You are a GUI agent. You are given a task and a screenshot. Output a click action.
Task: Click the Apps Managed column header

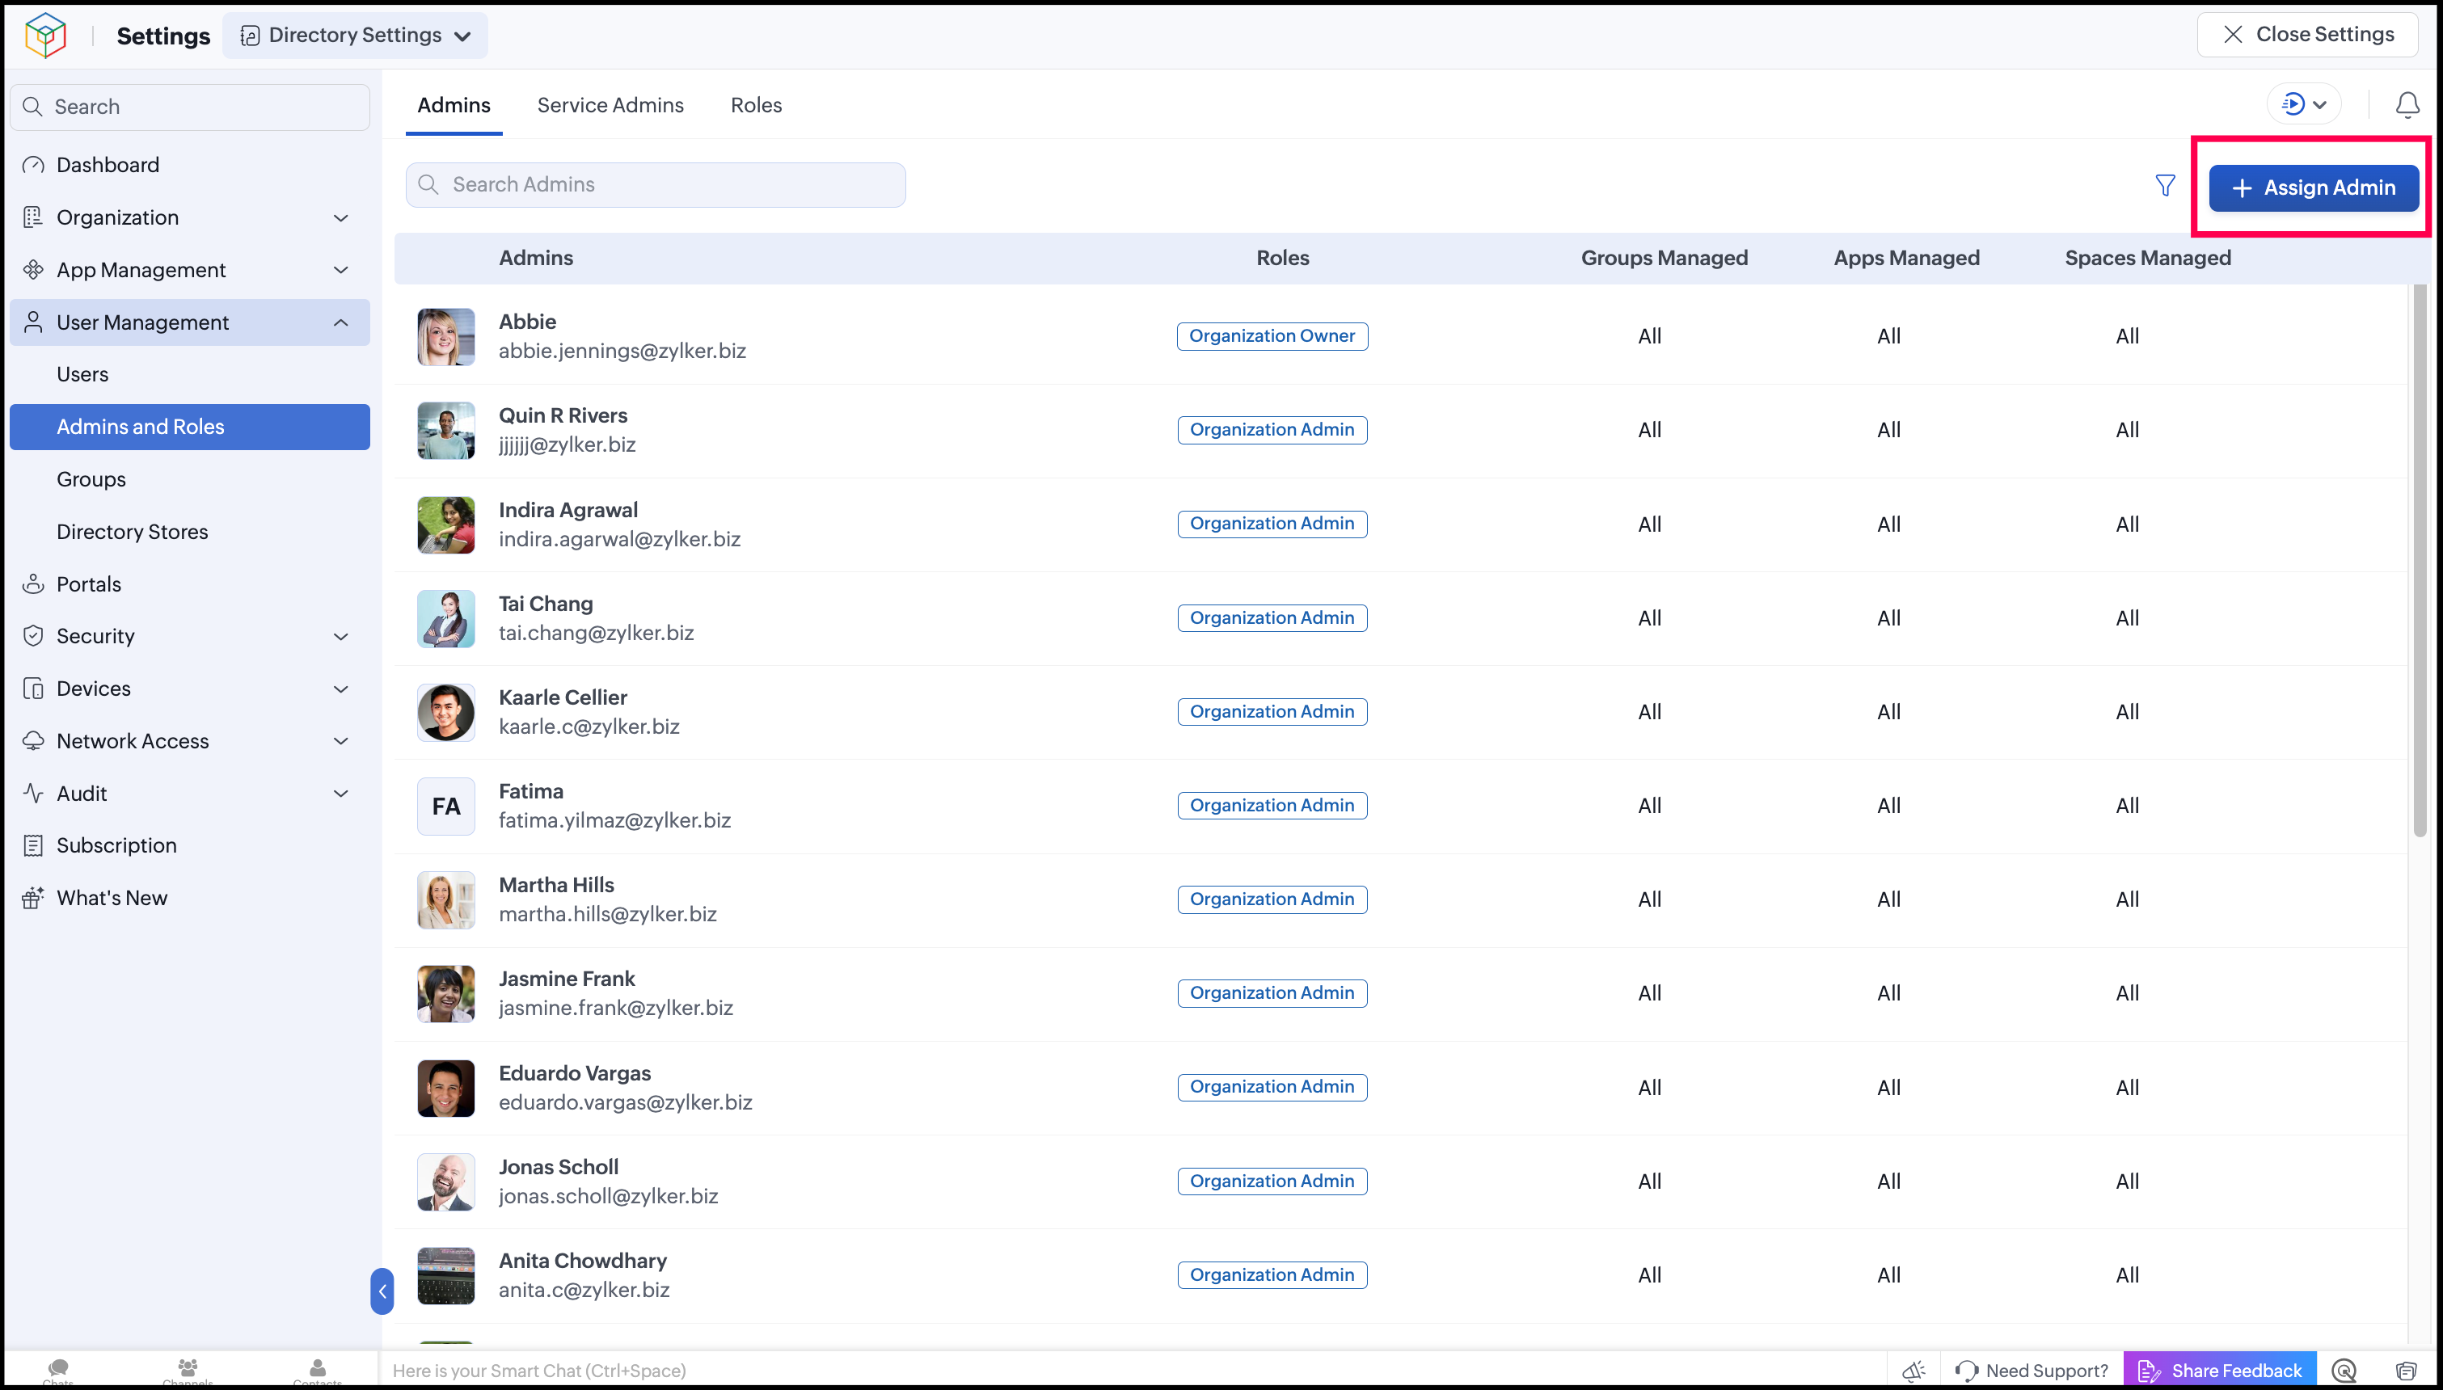1905,258
